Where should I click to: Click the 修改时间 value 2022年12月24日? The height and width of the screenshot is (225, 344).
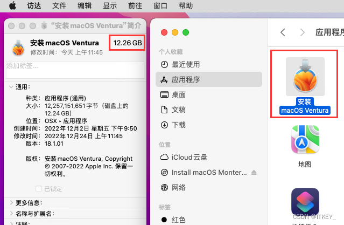pyautogui.click(x=83, y=136)
